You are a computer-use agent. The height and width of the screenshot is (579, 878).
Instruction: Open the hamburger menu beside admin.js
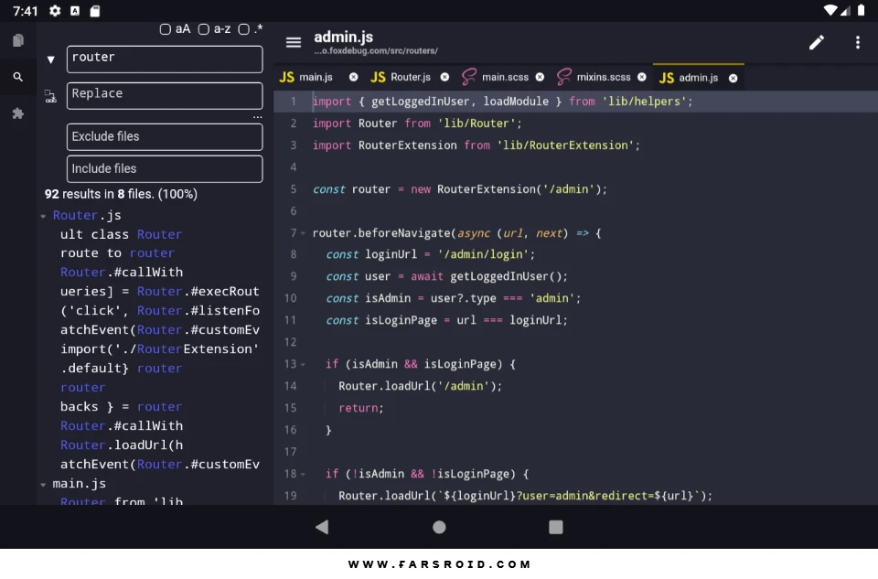(294, 43)
